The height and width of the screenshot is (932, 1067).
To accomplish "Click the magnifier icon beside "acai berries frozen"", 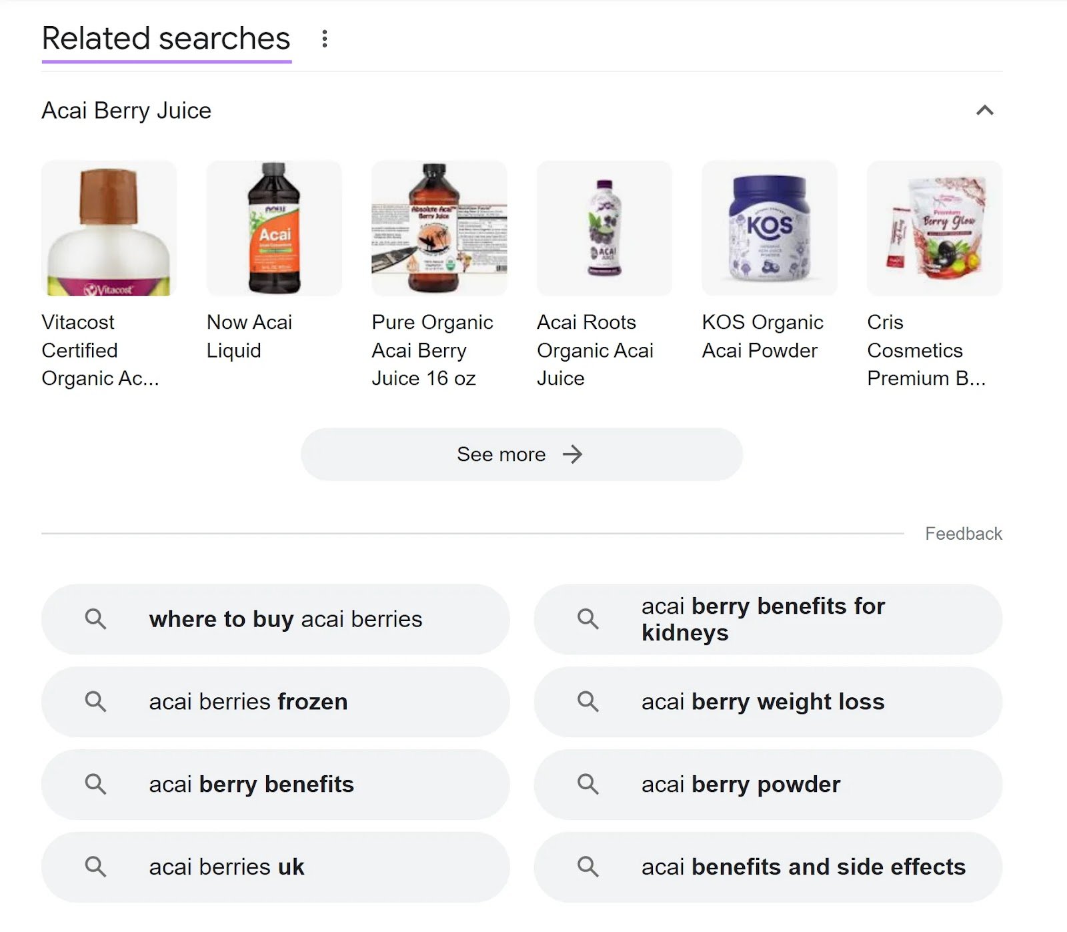I will click(x=97, y=702).
